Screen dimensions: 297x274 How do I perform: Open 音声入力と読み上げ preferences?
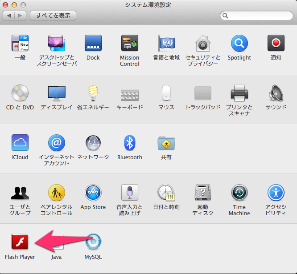tap(130, 192)
